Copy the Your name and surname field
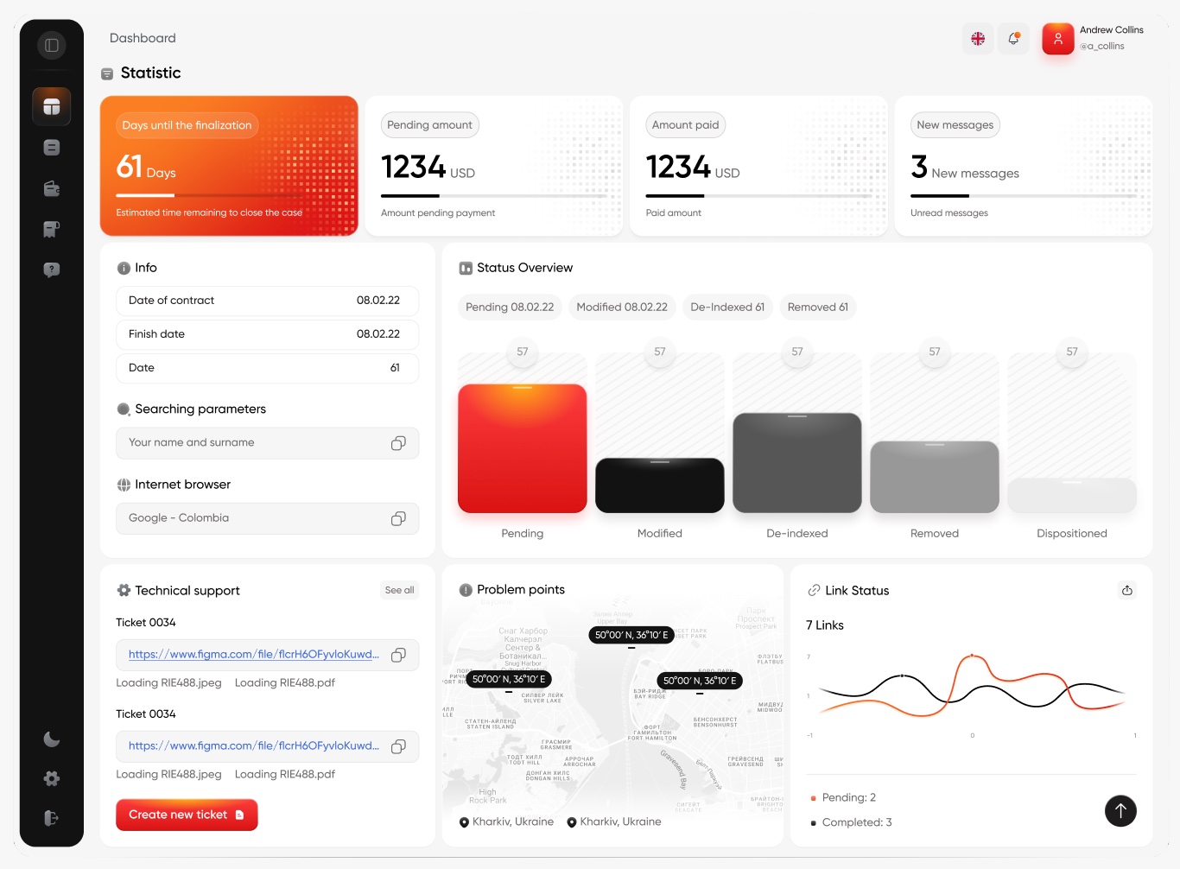This screenshot has width=1180, height=869. click(x=398, y=443)
